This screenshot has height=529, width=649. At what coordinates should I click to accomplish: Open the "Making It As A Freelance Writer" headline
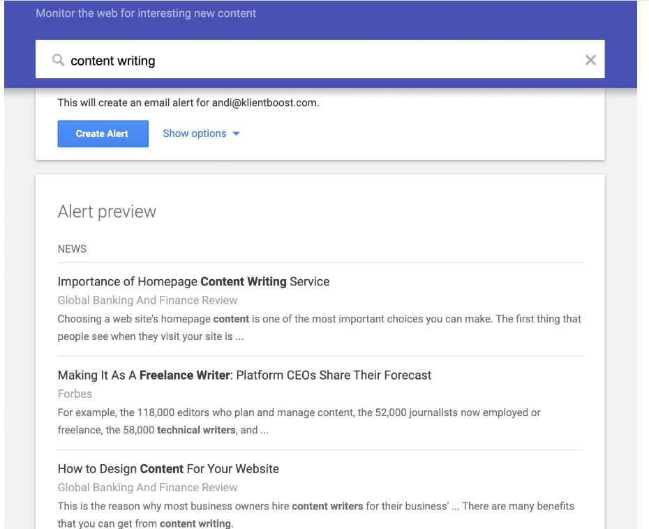coord(244,375)
